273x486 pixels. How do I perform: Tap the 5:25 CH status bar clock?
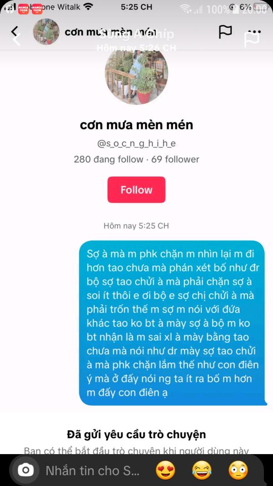(x=136, y=7)
